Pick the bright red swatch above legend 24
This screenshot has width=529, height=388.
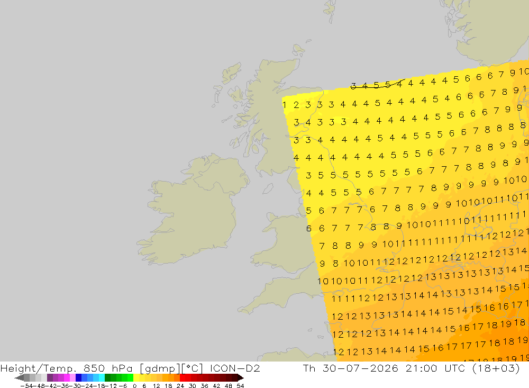pyautogui.click(x=183, y=377)
